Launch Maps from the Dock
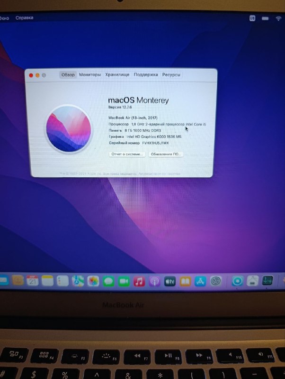Image resolution: width=285 pixels, height=379 pixels. pyautogui.click(x=78, y=281)
